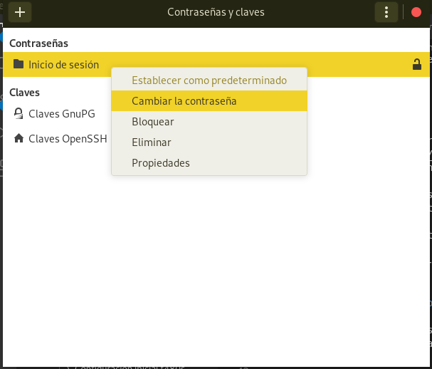Click the Contraseñas y claves window title
This screenshot has width=432, height=369.
pos(216,12)
